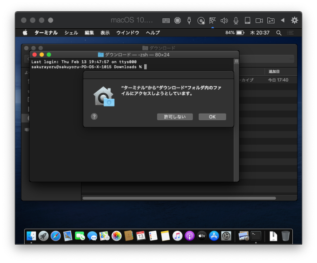Open Calendar from the Dock

[141, 236]
